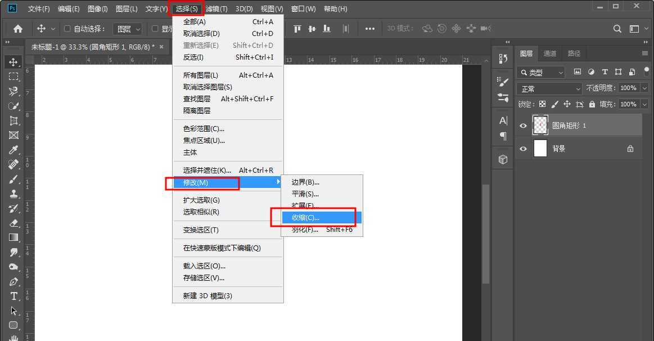Screen dimensions: 654x341
Task: Open the blend mode dropdown showing 正常
Action: [549, 88]
